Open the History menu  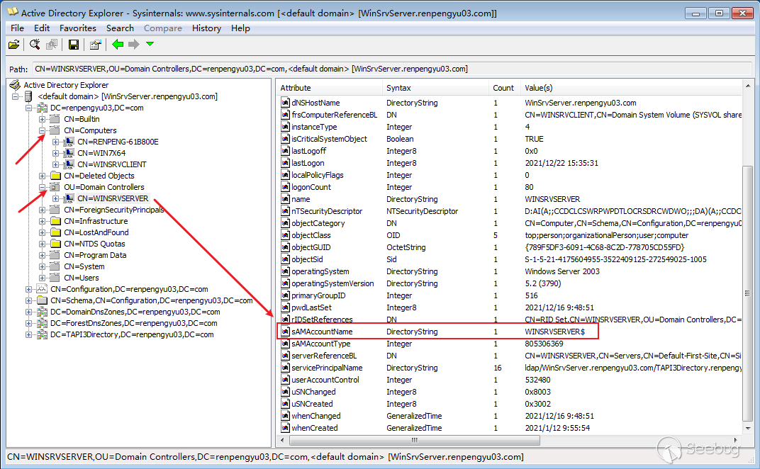pyautogui.click(x=206, y=28)
